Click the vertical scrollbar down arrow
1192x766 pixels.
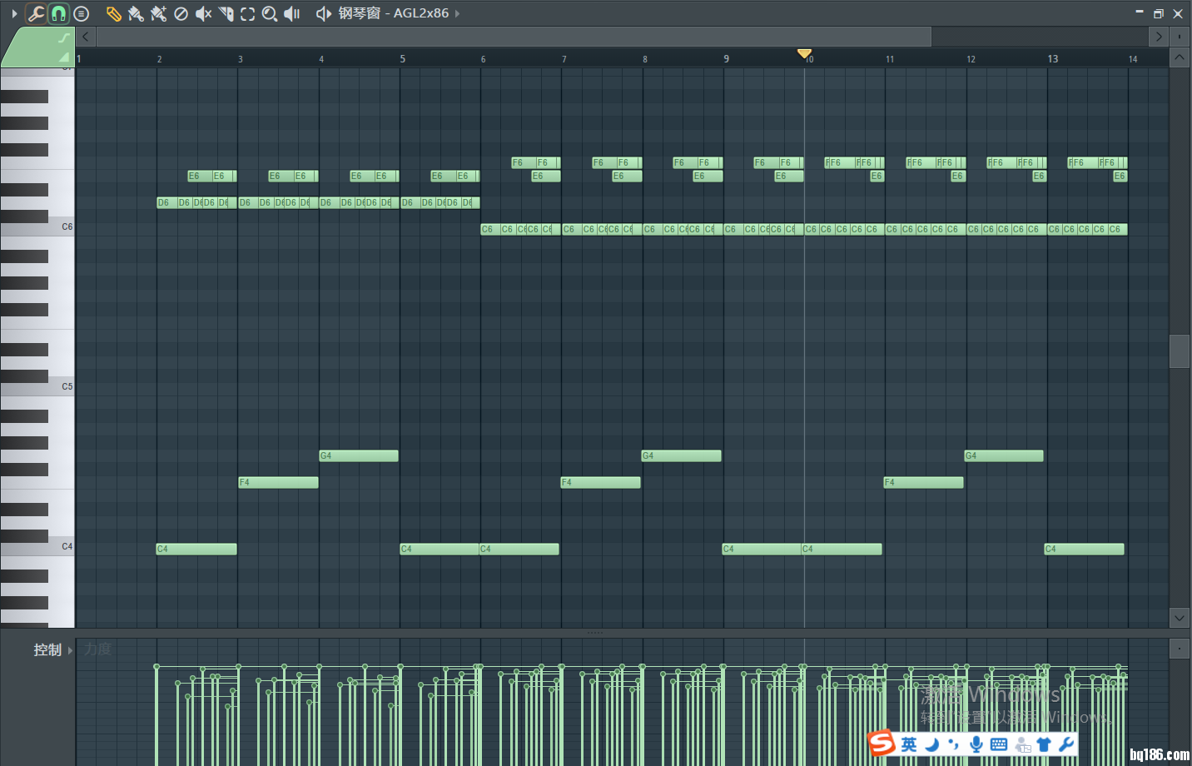tap(1180, 618)
